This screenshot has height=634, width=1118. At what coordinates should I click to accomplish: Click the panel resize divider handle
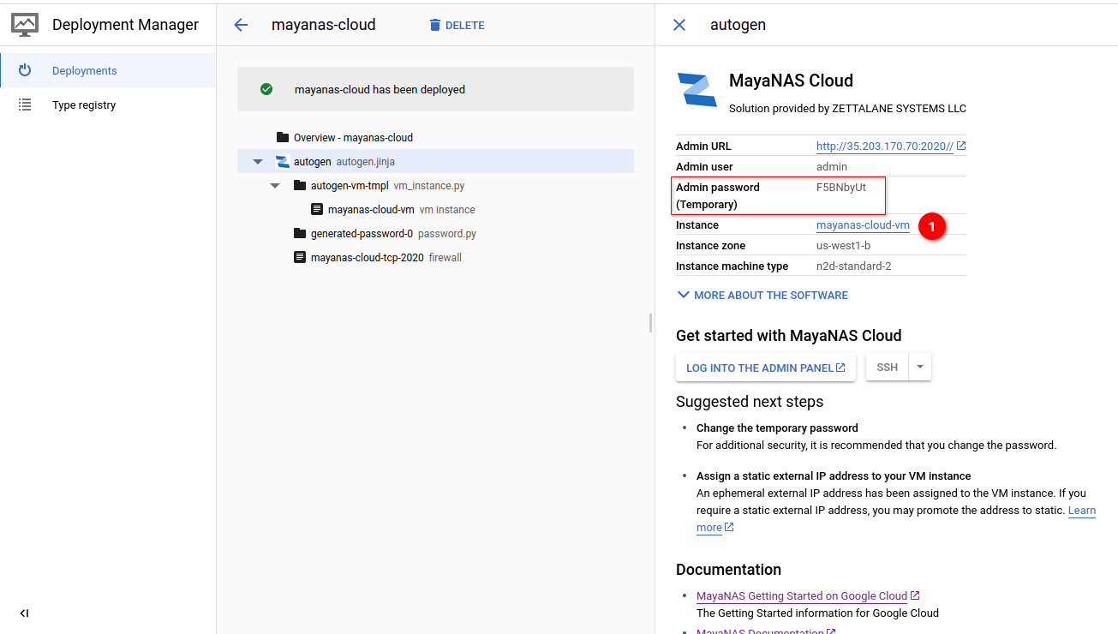[651, 323]
